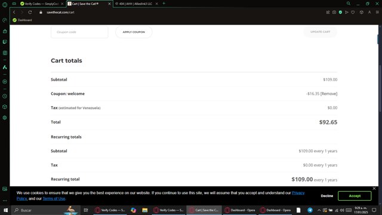
Task: Open the Dashboard bookmark
Action: [22, 20]
